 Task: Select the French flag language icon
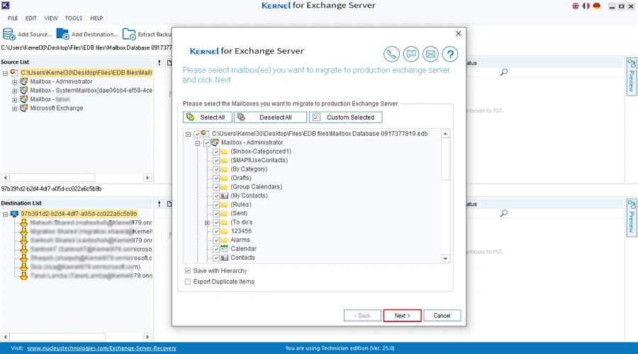(586, 6)
